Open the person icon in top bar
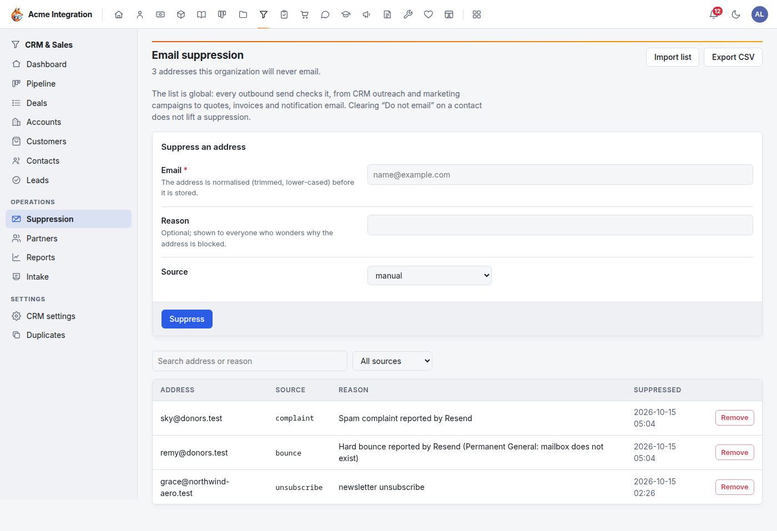 pos(140,14)
